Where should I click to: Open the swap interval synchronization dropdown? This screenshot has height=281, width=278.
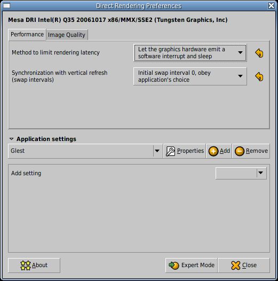pos(190,76)
